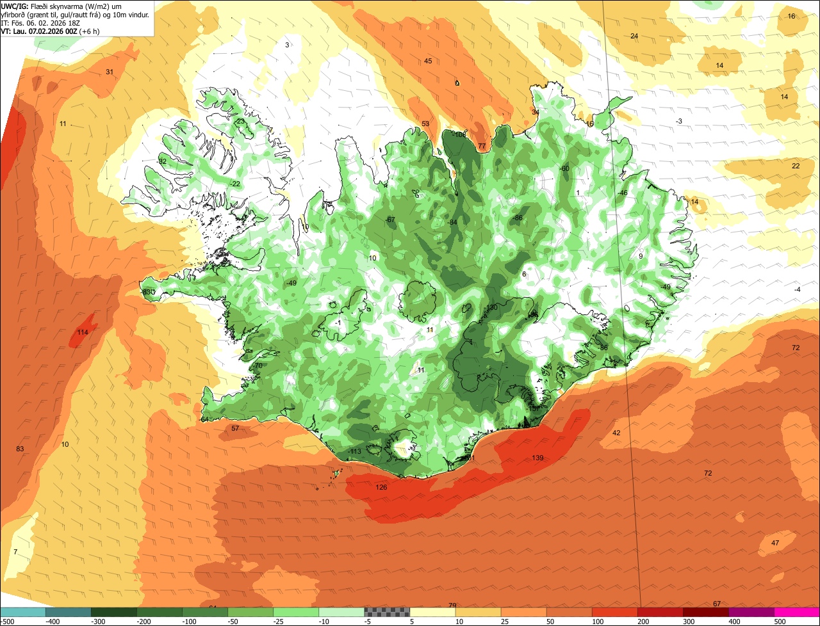Click the light orange swatch between 25 and 50

[x=523, y=612]
